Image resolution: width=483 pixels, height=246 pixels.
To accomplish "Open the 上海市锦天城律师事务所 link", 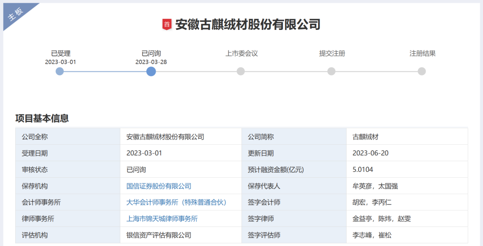I will [x=162, y=219].
